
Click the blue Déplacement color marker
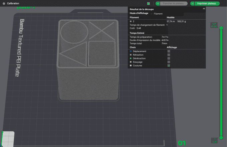[x=131, y=51]
